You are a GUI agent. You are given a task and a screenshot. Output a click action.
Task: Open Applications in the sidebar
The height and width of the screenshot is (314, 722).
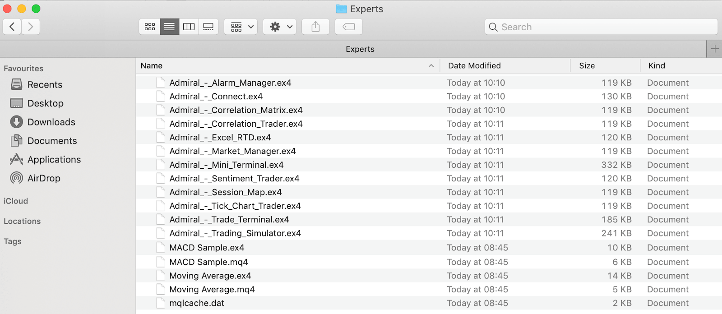[x=45, y=160]
